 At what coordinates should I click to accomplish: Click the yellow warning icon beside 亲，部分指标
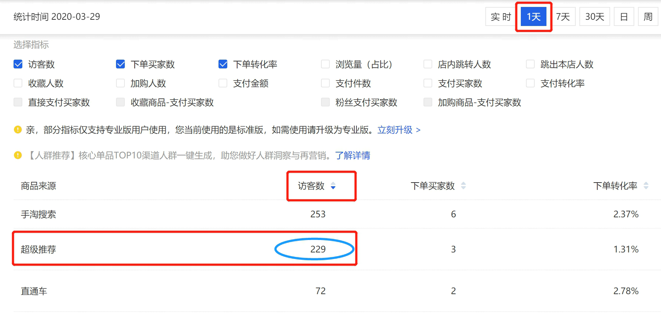tap(18, 130)
